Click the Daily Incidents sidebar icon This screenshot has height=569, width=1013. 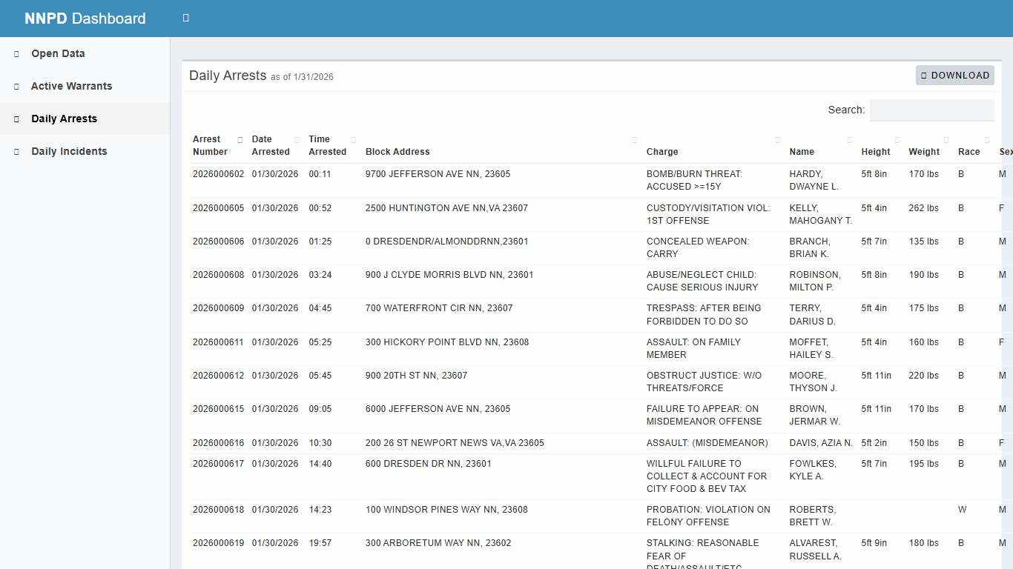tap(15, 151)
